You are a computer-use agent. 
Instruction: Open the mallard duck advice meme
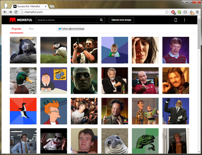click(x=23, y=81)
